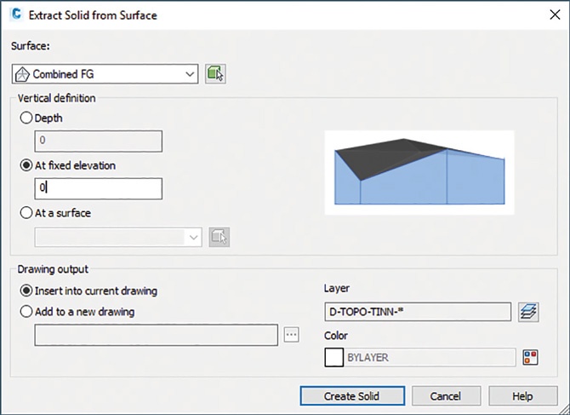Screen dimensions: 570x415
Task: Choose the At fixed elevation option
Action: click(x=26, y=166)
